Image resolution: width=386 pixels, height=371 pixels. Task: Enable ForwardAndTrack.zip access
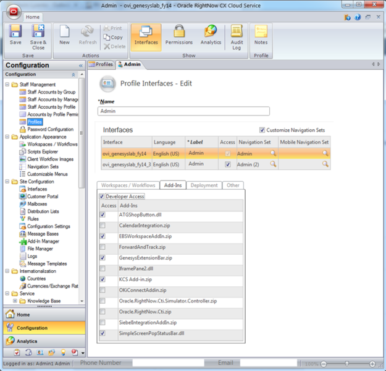[x=103, y=247]
